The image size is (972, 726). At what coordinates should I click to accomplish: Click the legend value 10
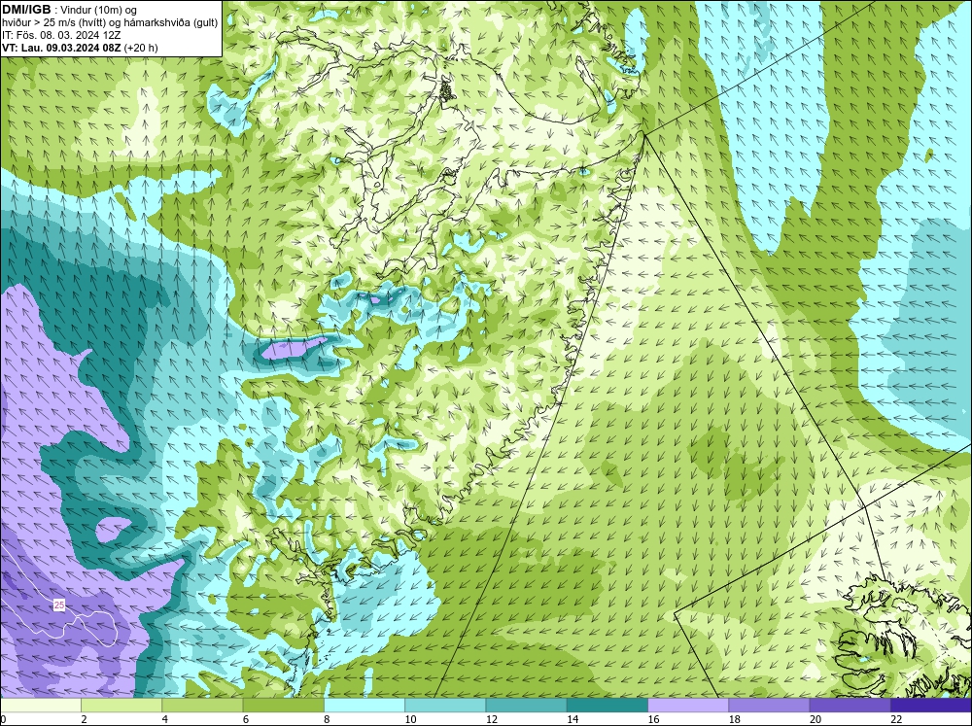click(409, 719)
